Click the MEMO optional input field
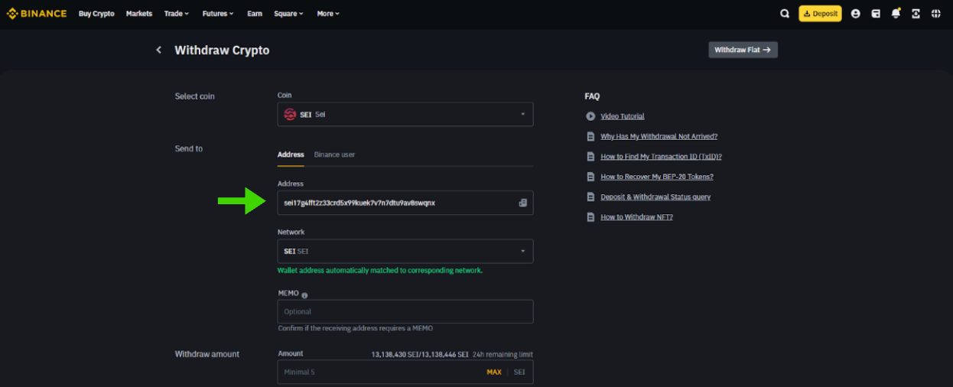953x387 pixels. [x=405, y=311]
